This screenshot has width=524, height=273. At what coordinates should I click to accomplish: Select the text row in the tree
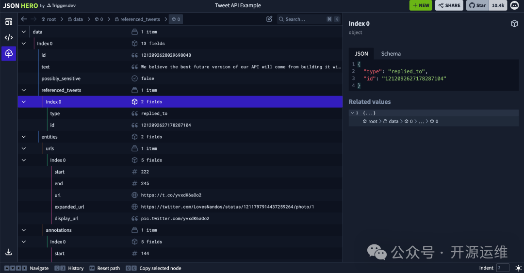180,67
